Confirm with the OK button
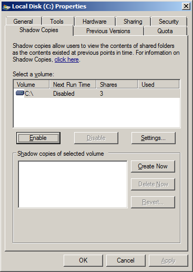Image resolution: width=193 pixels, height=272 pixels. [83, 260]
